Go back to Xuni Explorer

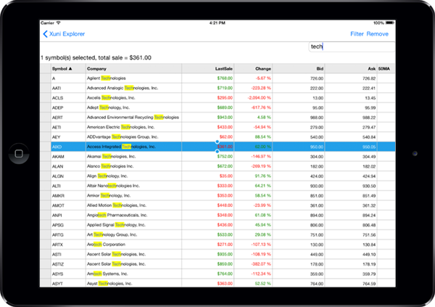pyautogui.click(x=64, y=34)
